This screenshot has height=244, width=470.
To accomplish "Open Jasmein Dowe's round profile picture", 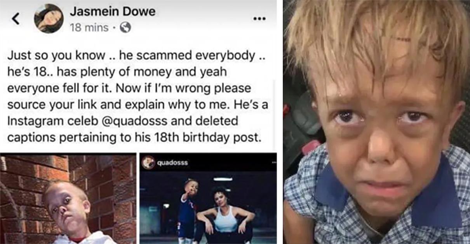I will coord(49,19).
